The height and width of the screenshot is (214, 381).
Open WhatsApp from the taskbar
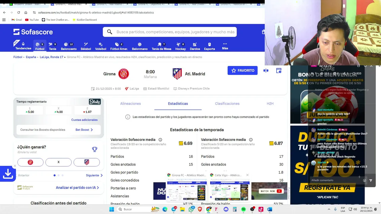tap(191, 209)
